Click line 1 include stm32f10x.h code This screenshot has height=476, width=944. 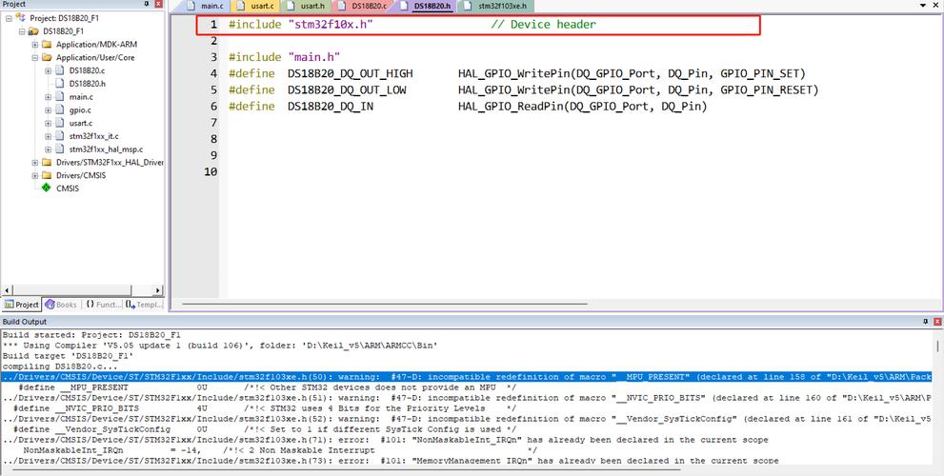[x=300, y=25]
